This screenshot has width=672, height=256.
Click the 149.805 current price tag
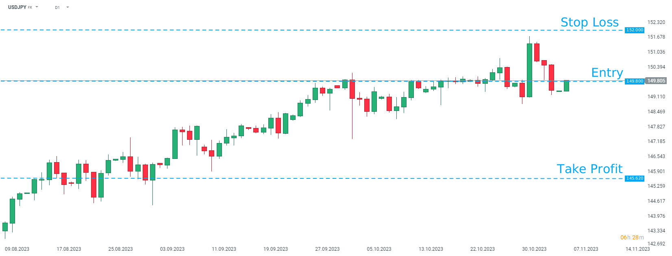[x=656, y=81]
